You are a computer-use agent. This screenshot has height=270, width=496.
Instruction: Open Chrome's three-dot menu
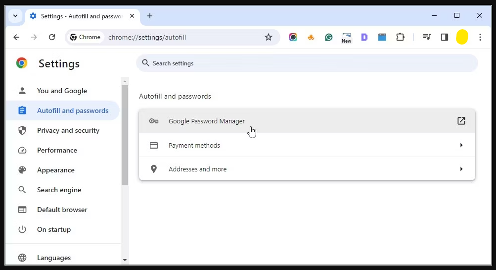point(480,37)
